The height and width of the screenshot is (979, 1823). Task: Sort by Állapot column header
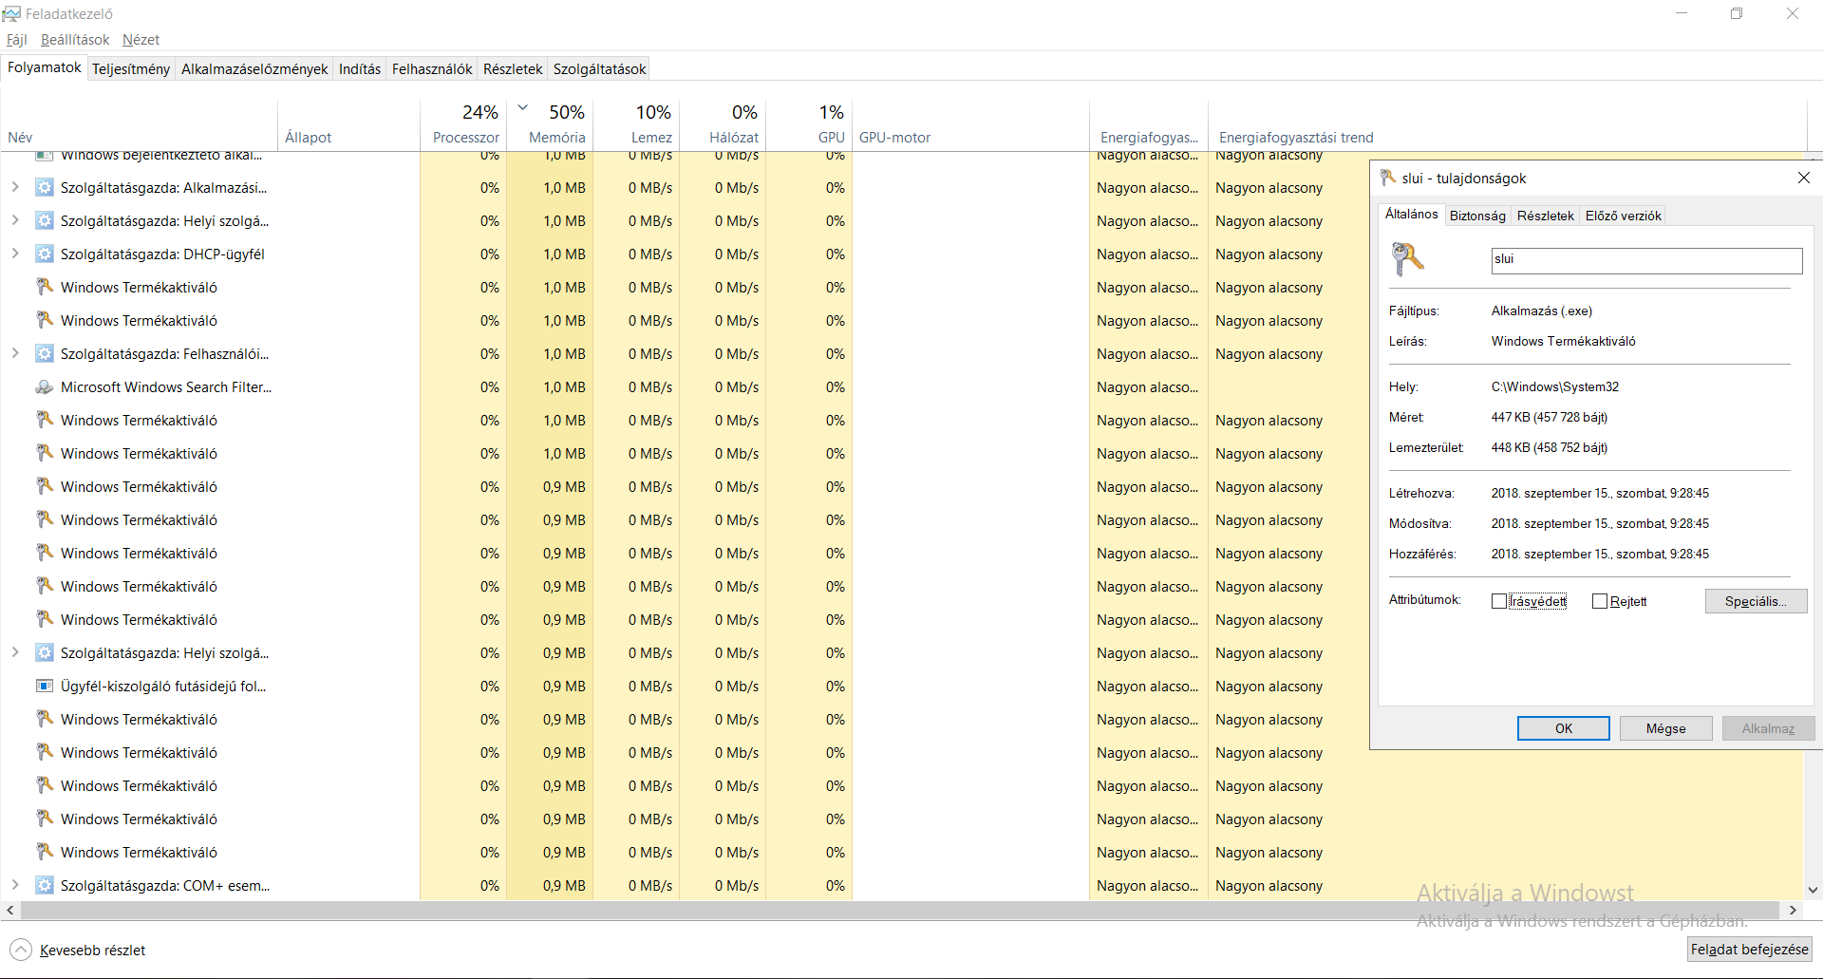click(x=349, y=124)
